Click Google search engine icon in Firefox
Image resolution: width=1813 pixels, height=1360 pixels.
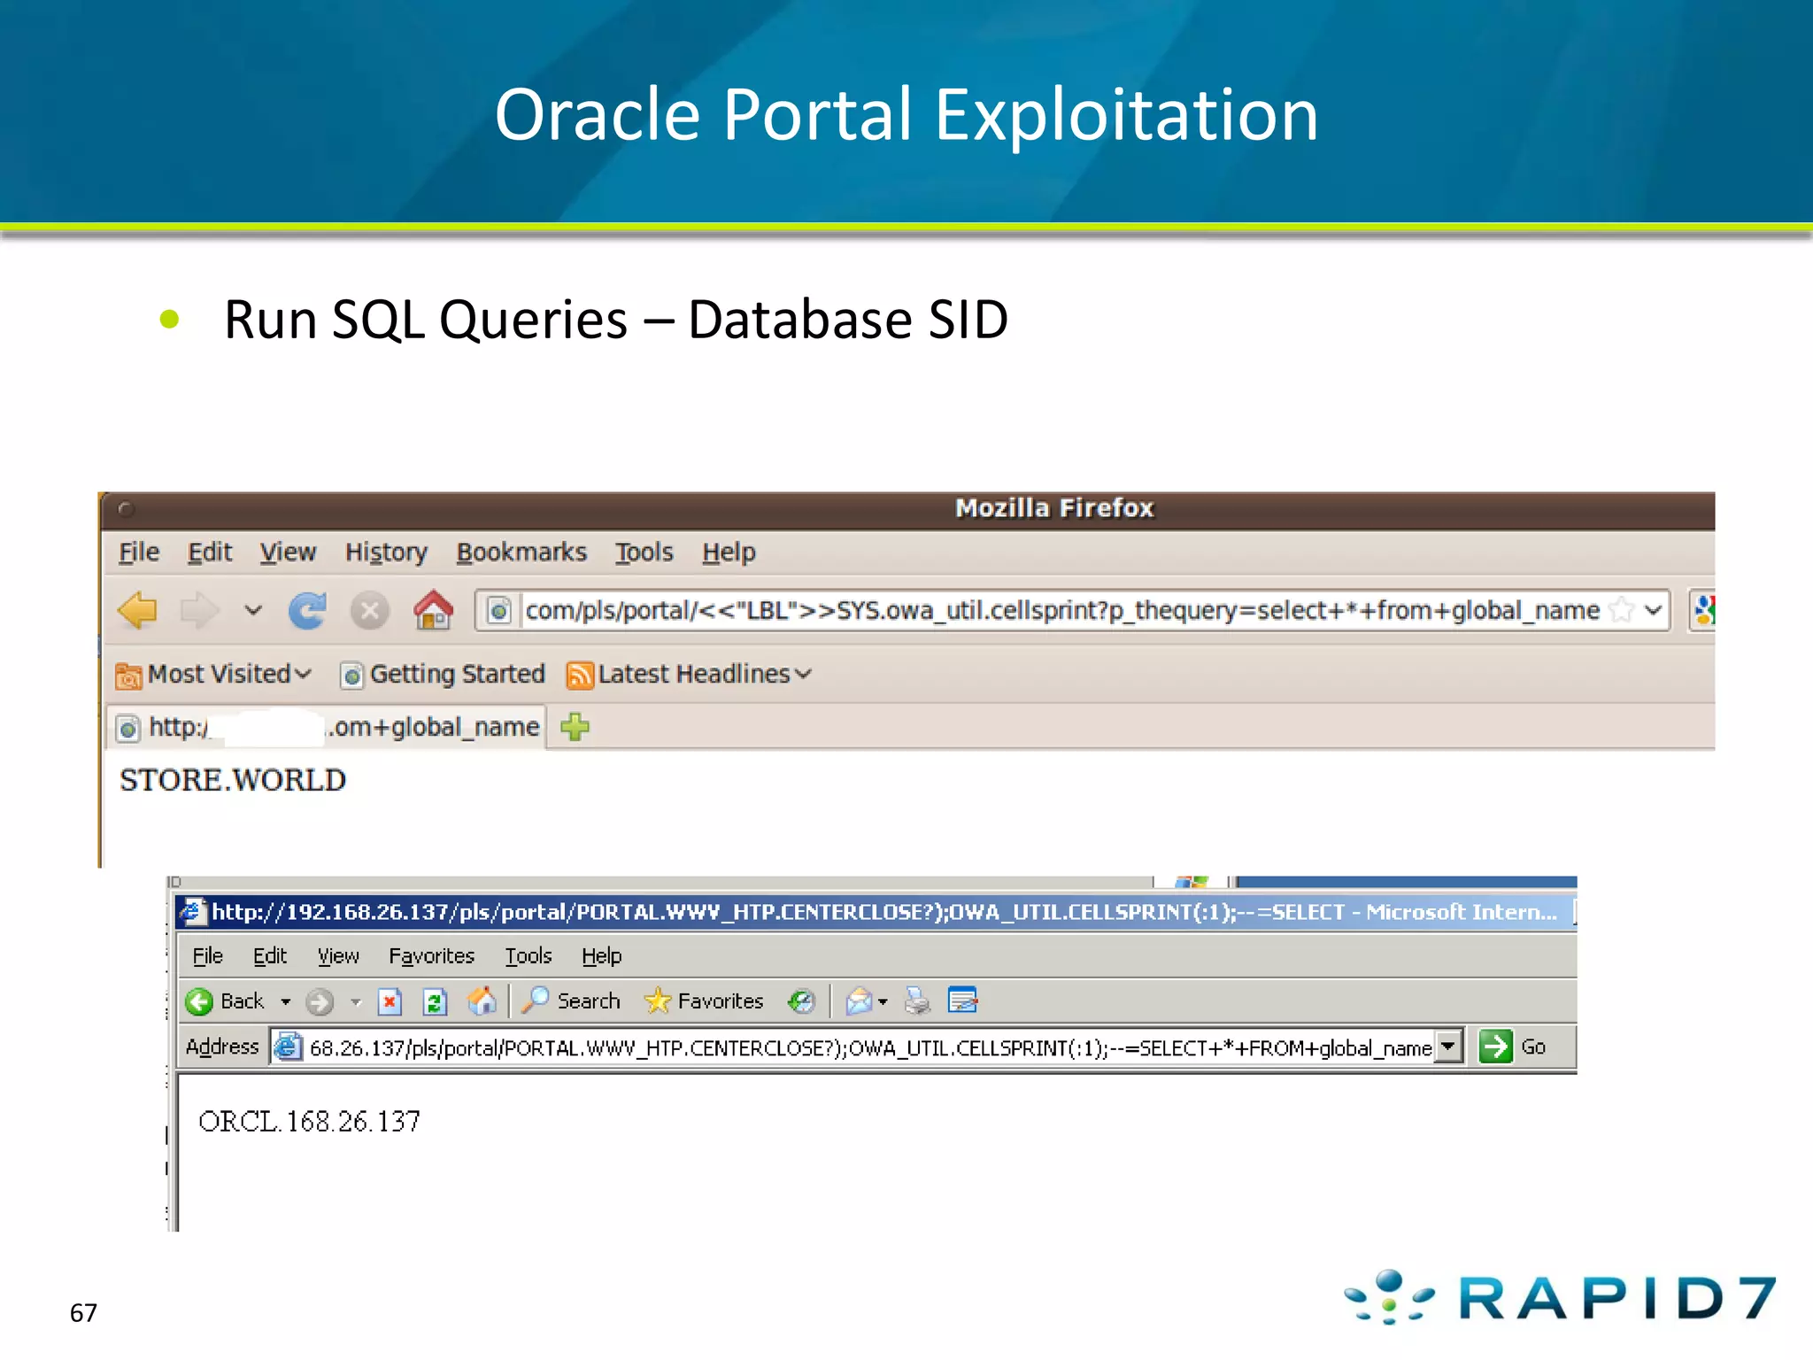tap(1703, 610)
